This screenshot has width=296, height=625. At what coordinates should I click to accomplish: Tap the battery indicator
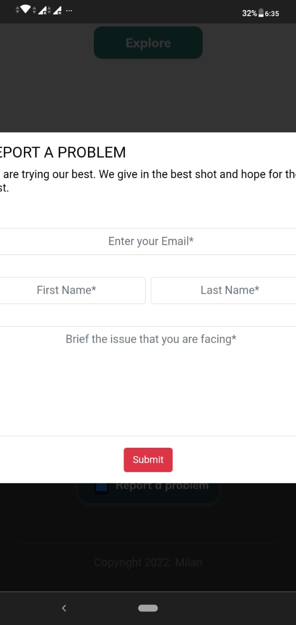click(262, 13)
